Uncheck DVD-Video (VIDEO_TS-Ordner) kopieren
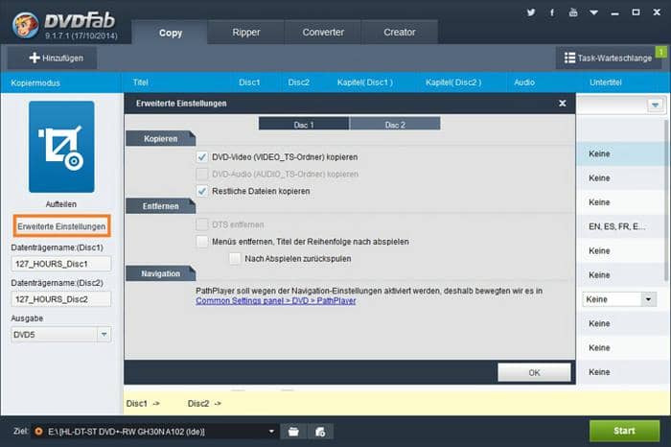Image resolution: width=671 pixels, height=447 pixels. pyautogui.click(x=202, y=156)
